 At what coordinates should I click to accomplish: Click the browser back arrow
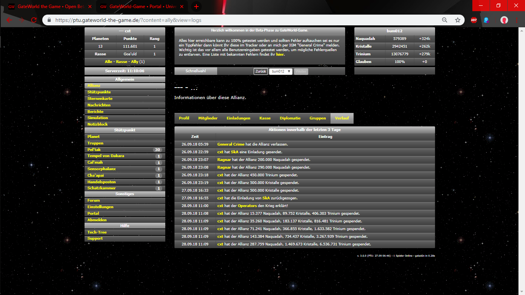(9, 20)
